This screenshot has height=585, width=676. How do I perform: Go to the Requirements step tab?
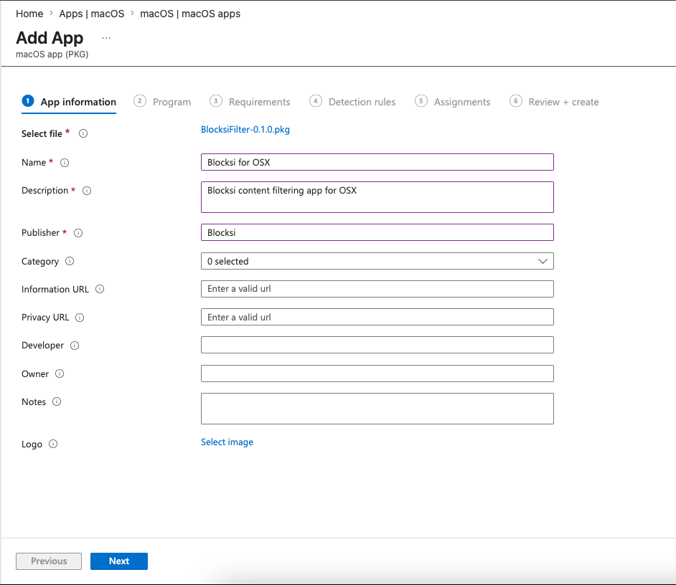[250, 102]
